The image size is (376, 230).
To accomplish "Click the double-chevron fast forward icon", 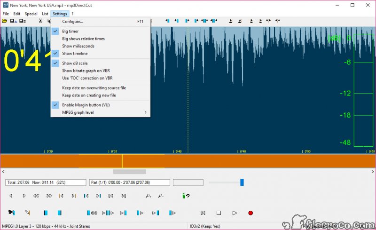I will tap(49, 196).
